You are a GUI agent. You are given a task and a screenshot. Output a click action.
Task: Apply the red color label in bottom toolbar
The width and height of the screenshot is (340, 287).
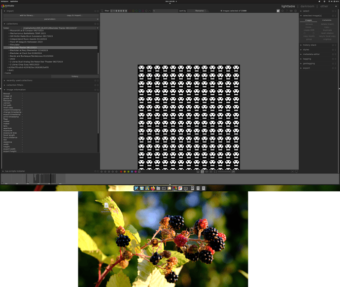(x=121, y=172)
